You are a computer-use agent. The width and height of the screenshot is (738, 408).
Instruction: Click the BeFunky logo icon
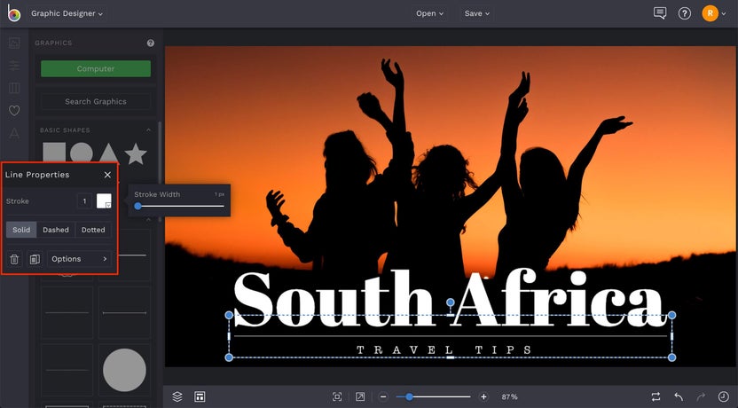point(13,13)
